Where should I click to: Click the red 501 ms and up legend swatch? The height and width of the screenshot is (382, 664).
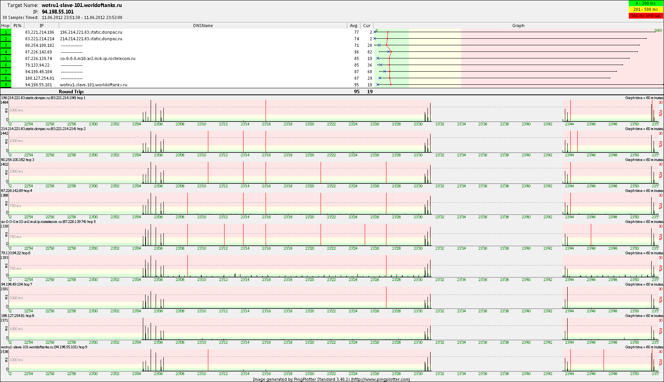point(646,15)
